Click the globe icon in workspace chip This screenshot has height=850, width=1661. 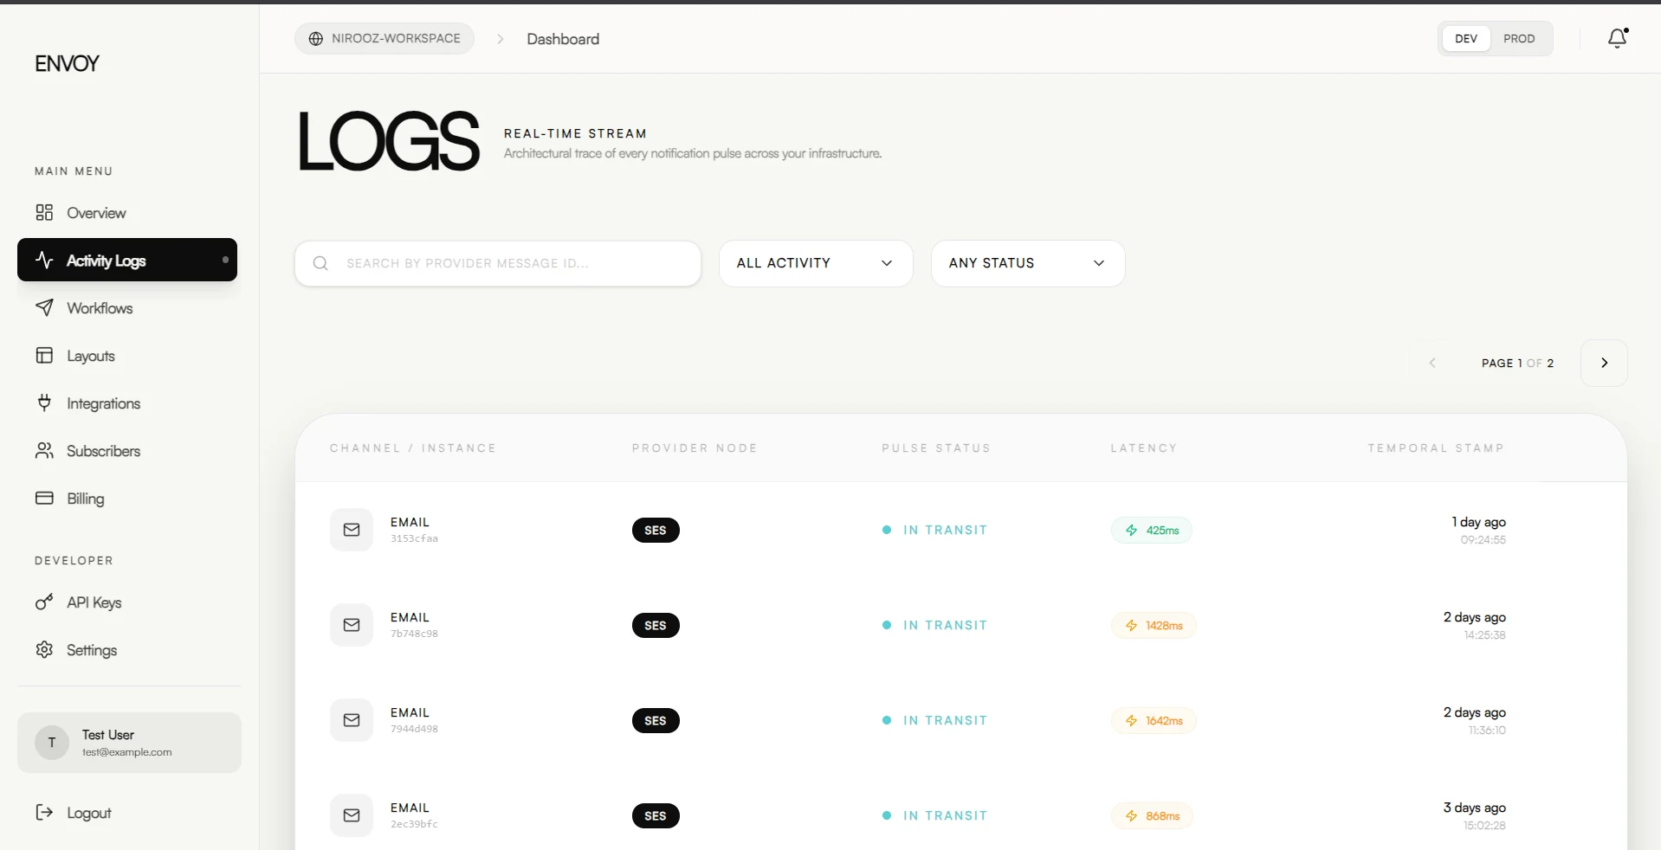[316, 39]
